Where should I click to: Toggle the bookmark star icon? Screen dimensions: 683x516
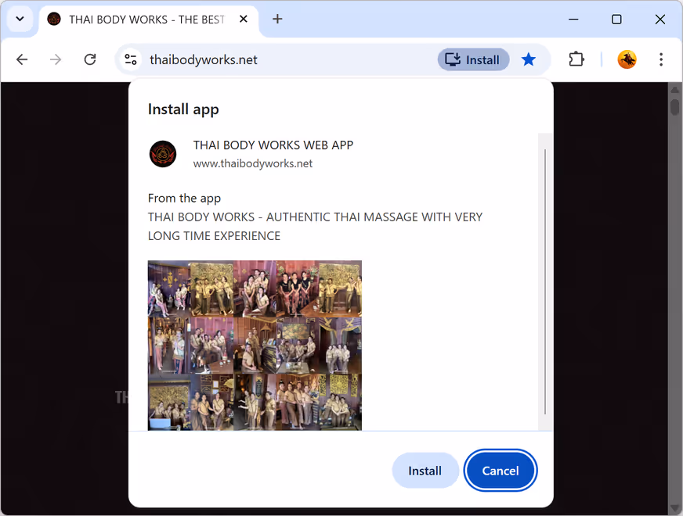529,59
